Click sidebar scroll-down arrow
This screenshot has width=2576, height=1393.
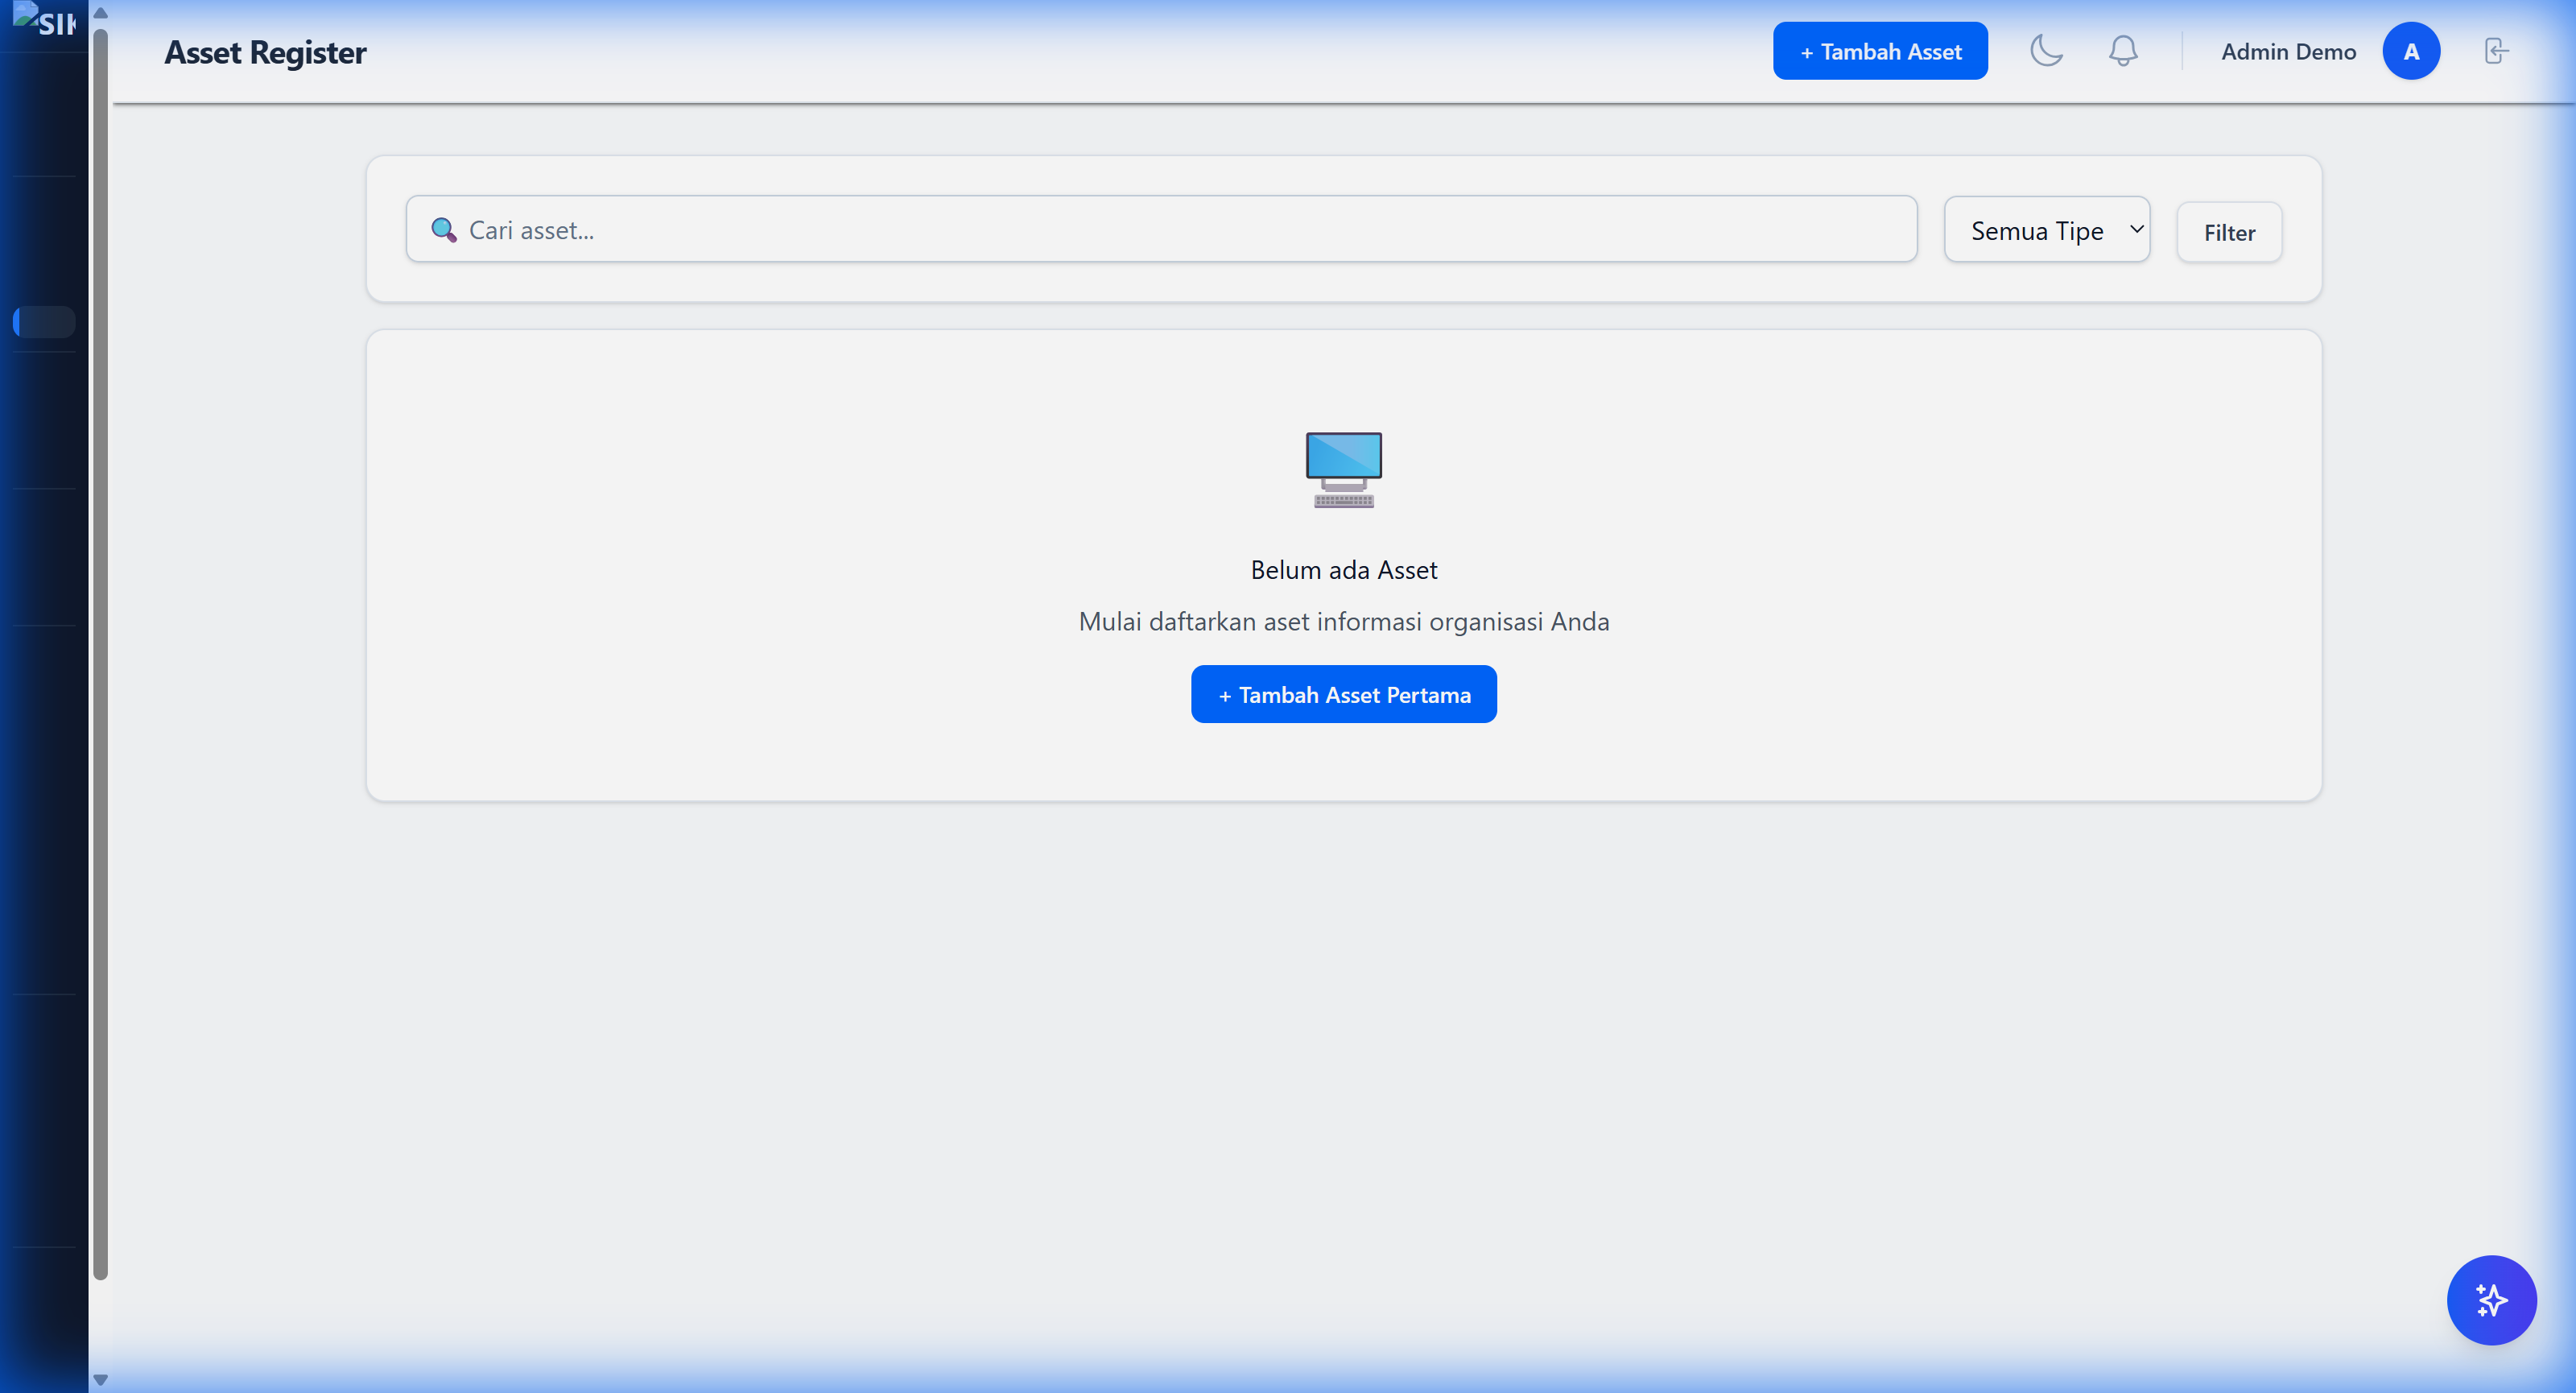[100, 1379]
